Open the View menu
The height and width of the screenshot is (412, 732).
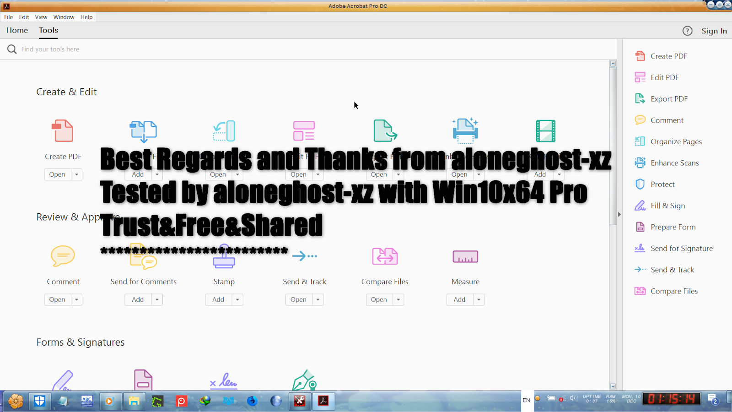[41, 17]
